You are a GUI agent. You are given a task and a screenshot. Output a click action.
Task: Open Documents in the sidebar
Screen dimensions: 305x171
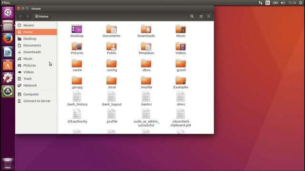tap(36, 45)
